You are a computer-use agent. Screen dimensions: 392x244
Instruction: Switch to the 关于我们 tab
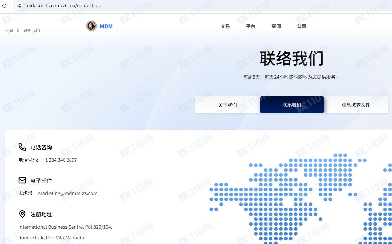(x=227, y=105)
